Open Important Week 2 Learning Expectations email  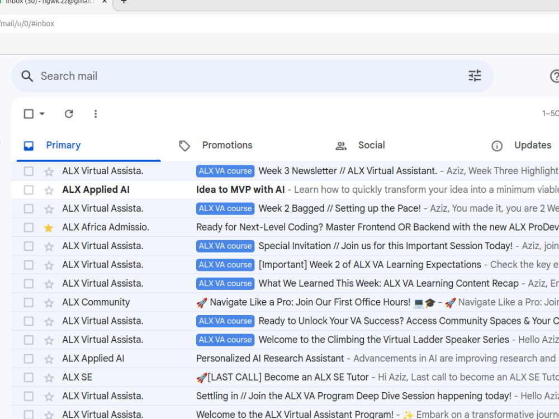369,265
